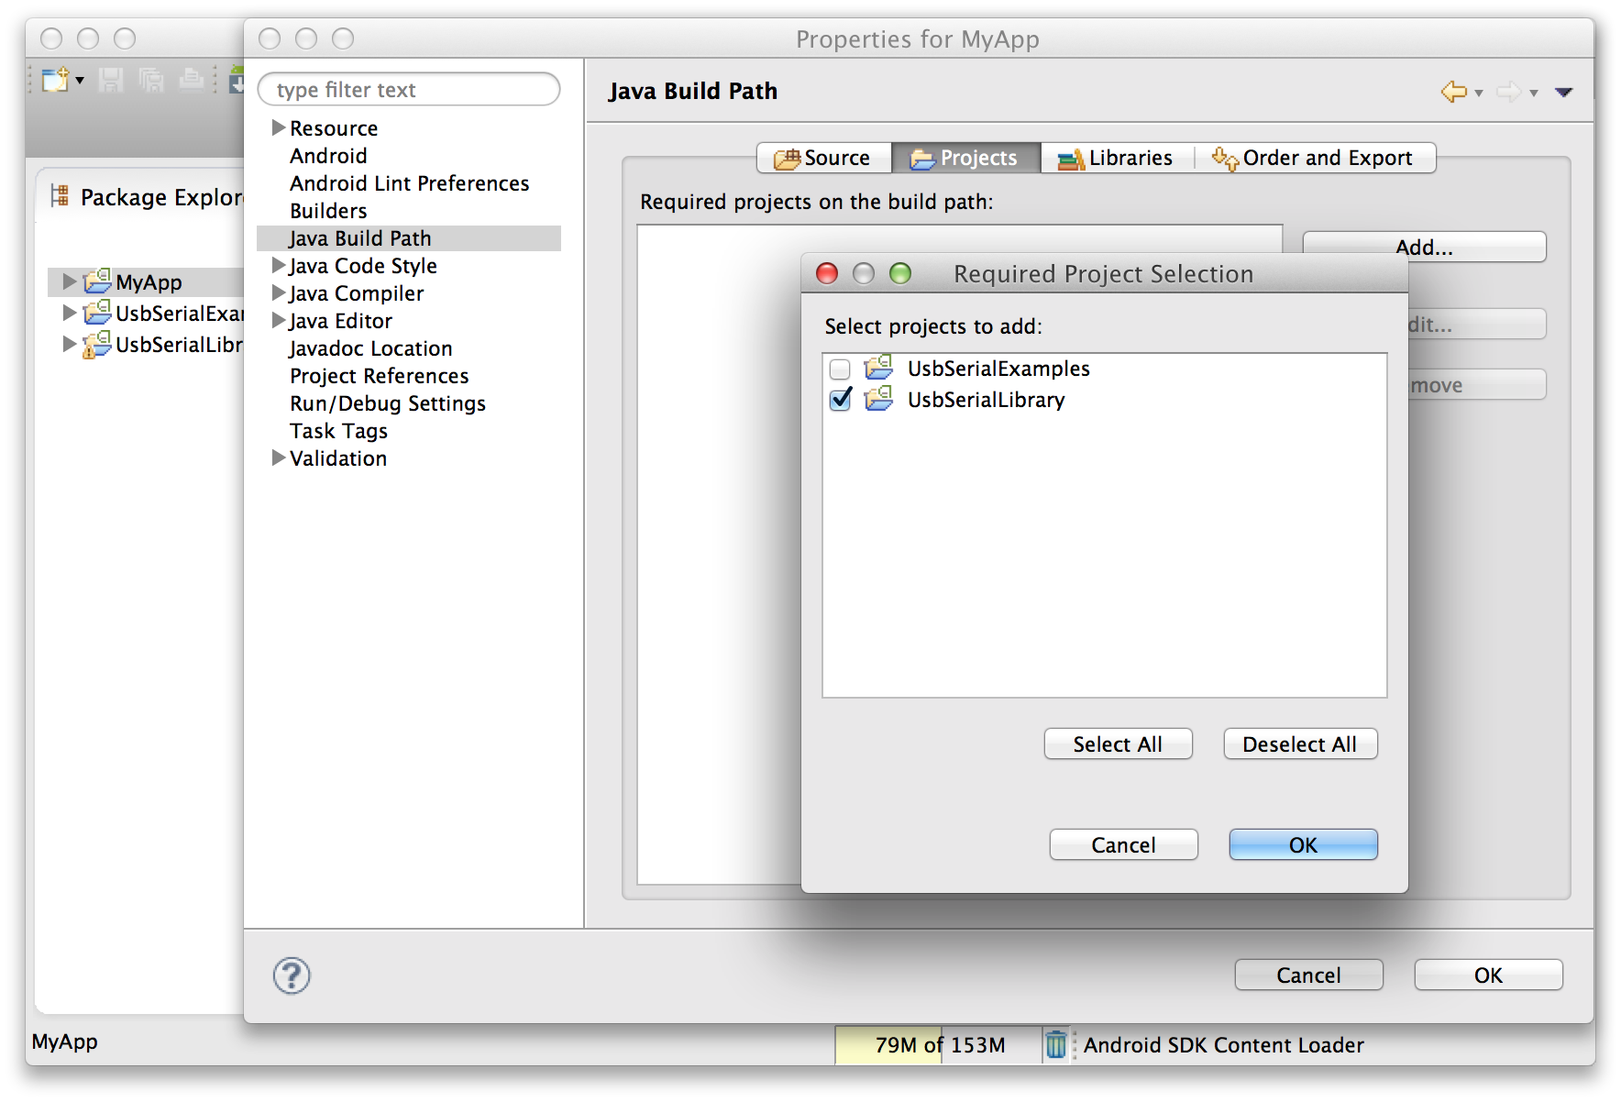
Task: Click UsbSerialLibrary project icon in Package Explorer
Action: point(97,344)
